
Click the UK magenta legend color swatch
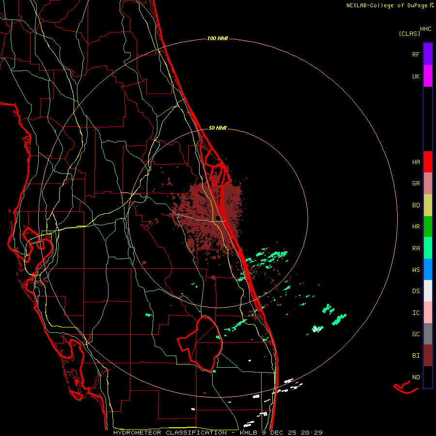click(x=428, y=76)
